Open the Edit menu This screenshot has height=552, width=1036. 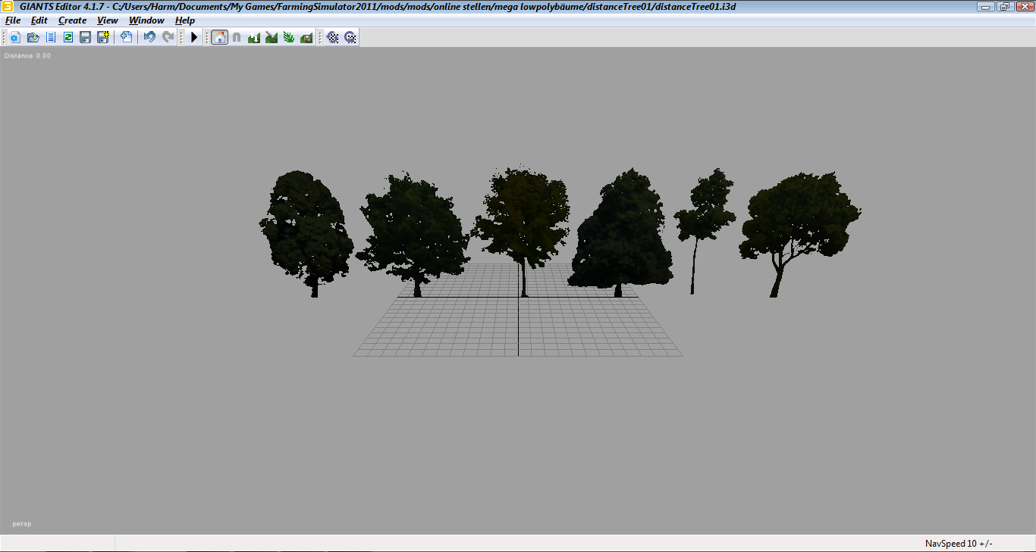point(39,20)
